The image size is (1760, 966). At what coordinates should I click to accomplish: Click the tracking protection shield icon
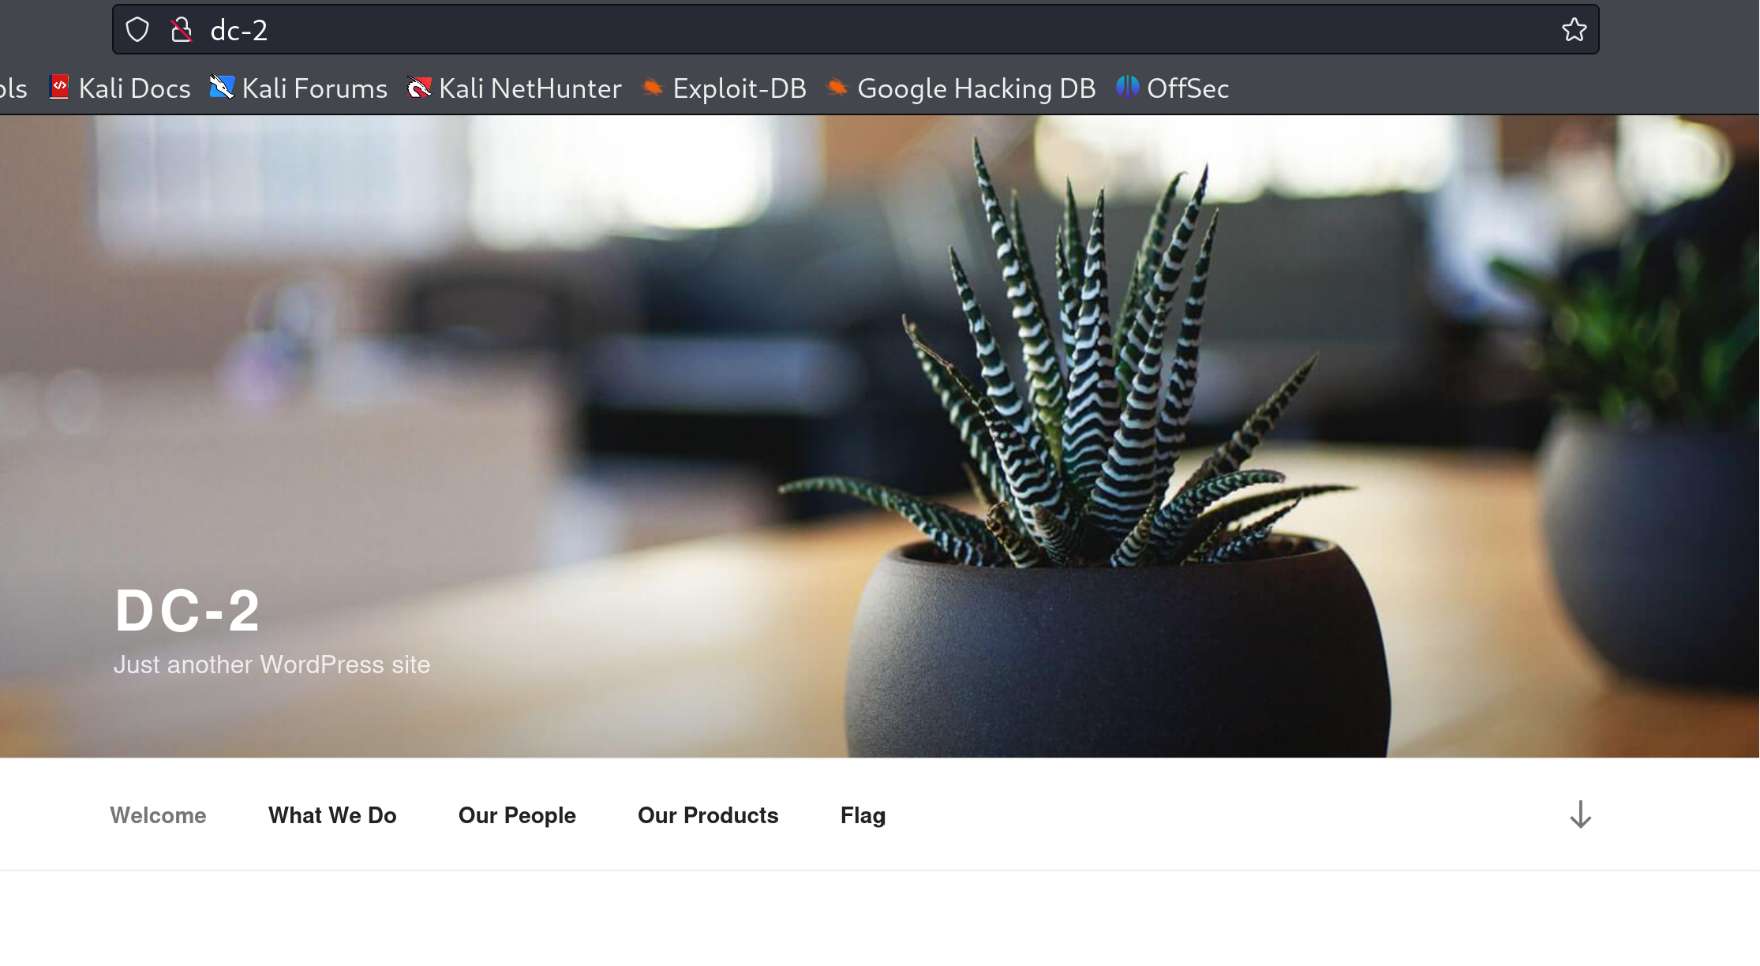[x=137, y=30]
